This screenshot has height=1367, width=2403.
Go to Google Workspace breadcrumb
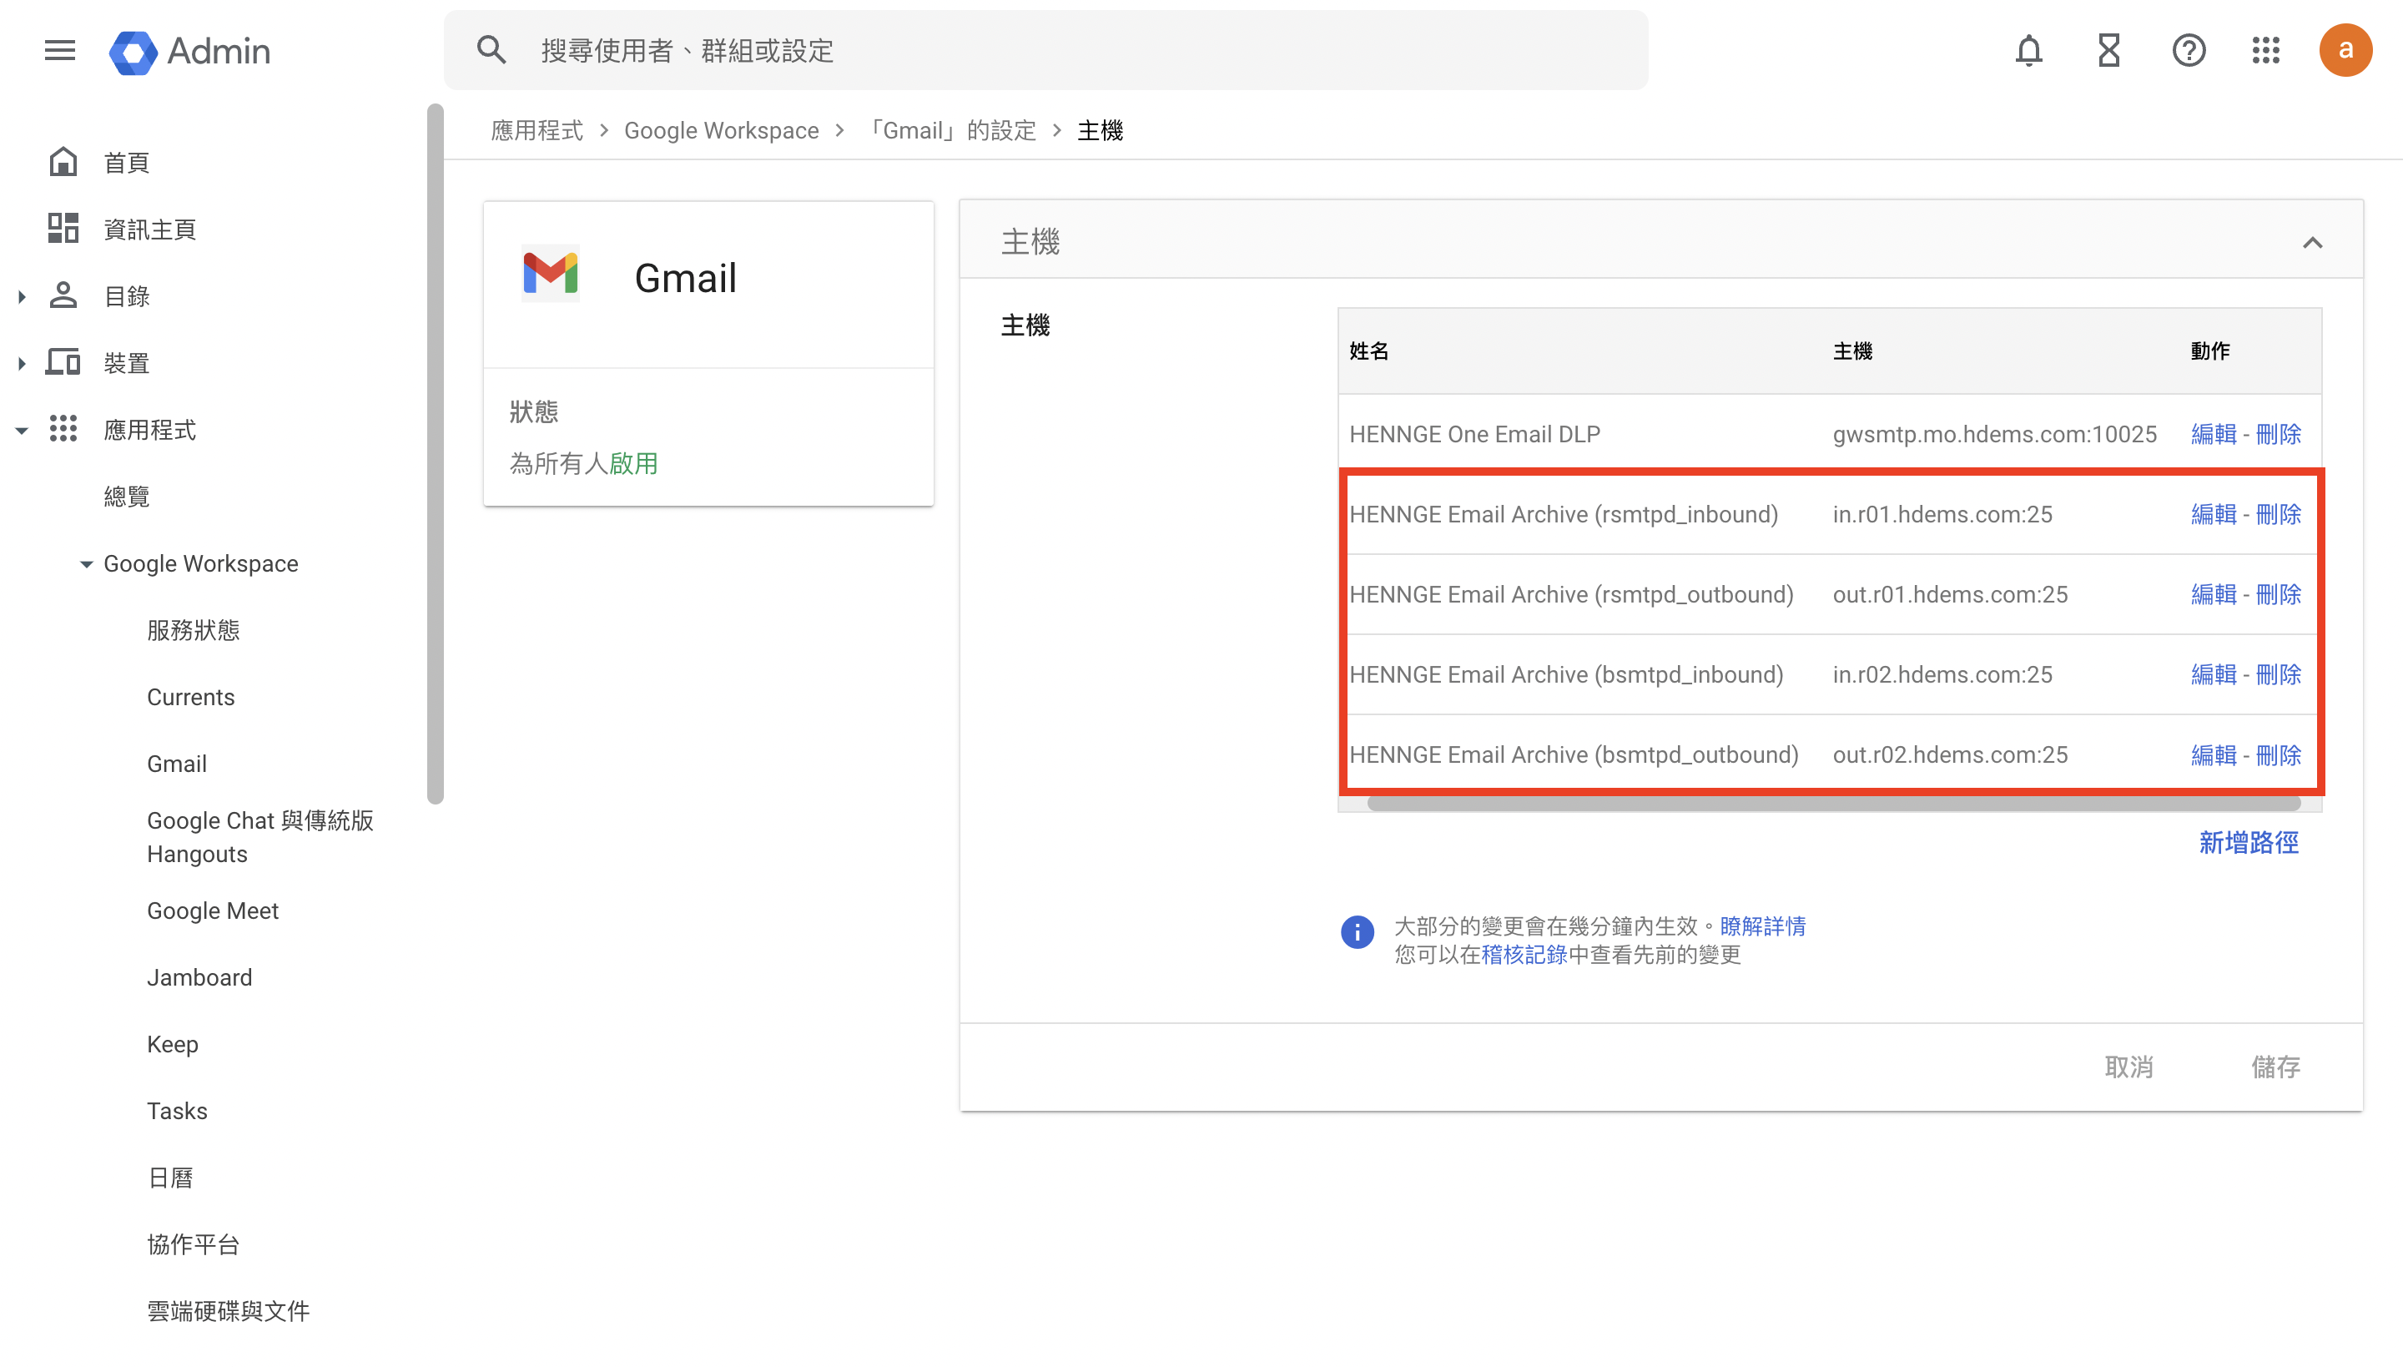(721, 130)
